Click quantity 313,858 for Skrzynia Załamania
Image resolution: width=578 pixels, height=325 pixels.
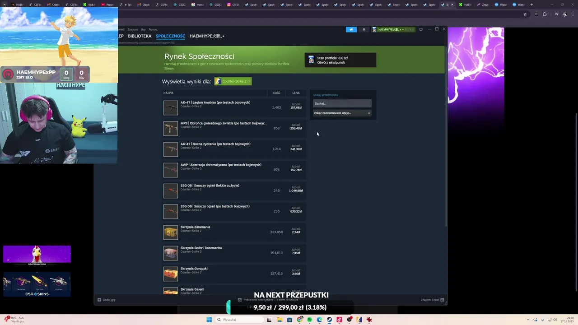tap(276, 232)
